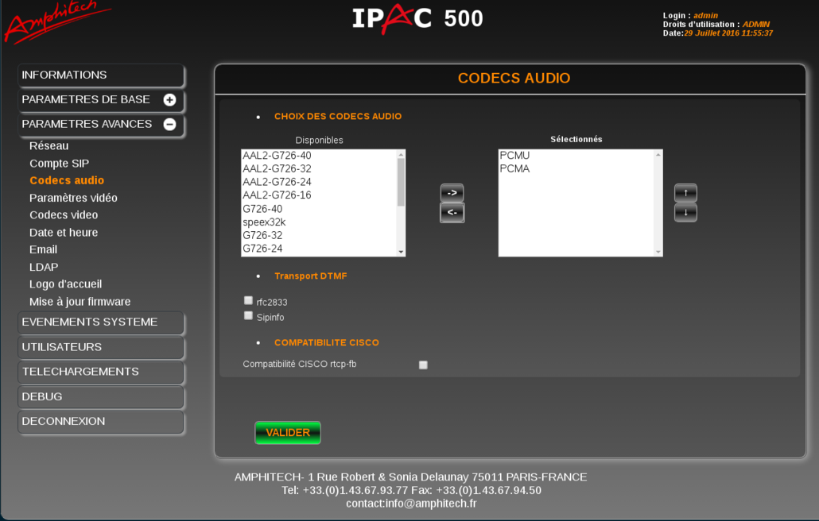
Task: Open the Codecs video page
Action: pyautogui.click(x=63, y=214)
